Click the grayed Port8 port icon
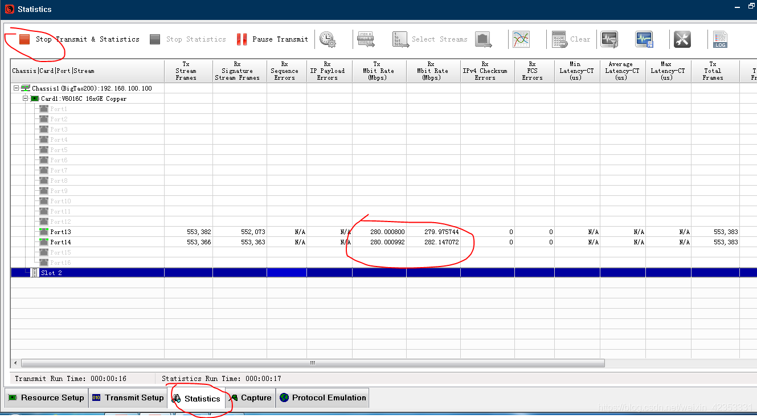Viewport: 757px width, 418px height. pos(44,181)
